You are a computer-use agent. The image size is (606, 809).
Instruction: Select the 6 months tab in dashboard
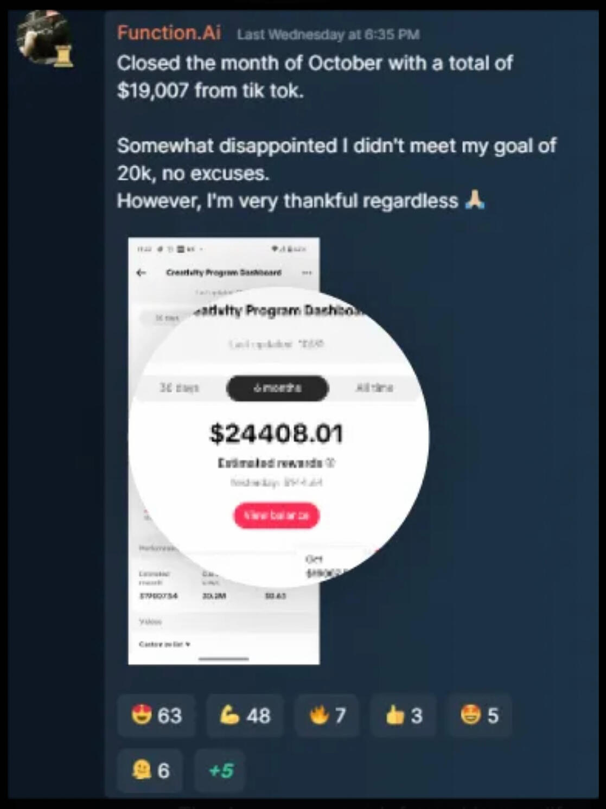tap(277, 388)
